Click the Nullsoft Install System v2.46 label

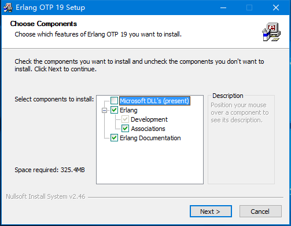point(46,196)
